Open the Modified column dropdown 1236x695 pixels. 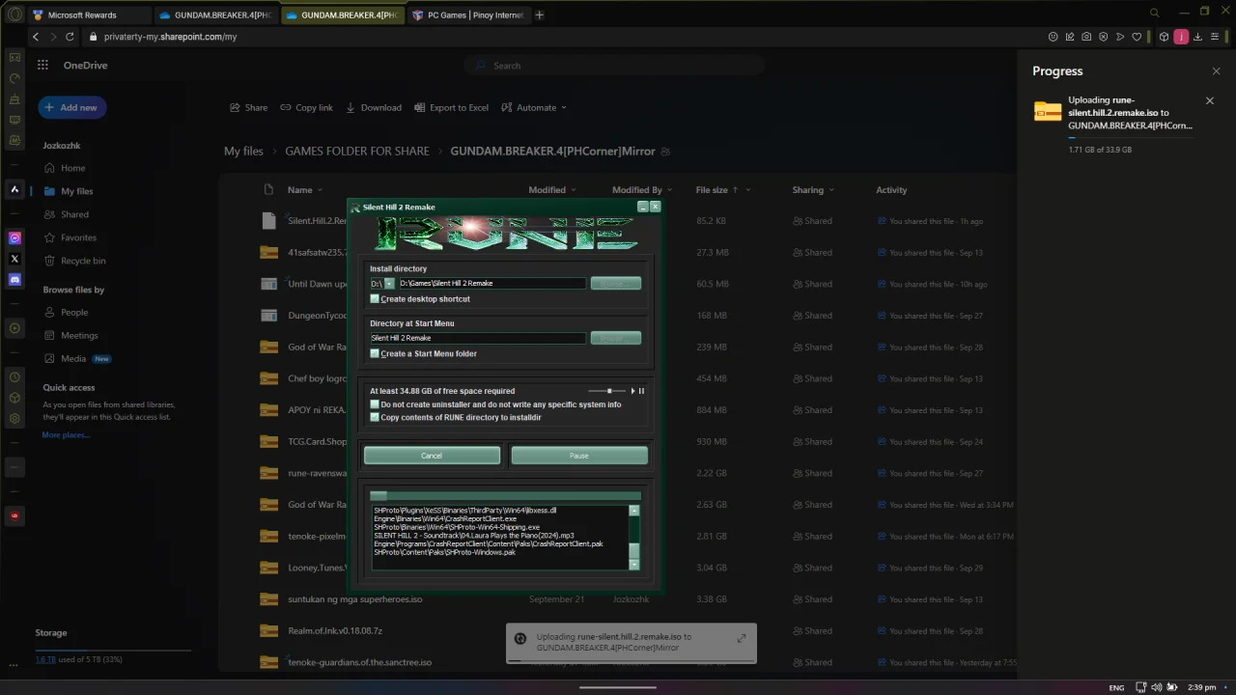[551, 190]
